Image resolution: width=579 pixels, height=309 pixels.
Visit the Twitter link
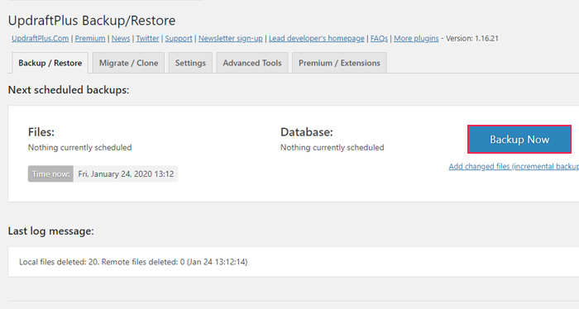147,38
